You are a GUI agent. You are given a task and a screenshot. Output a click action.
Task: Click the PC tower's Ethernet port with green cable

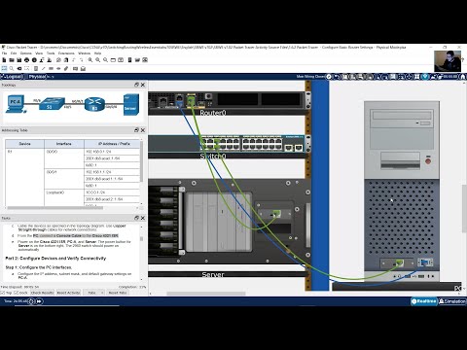point(399,262)
